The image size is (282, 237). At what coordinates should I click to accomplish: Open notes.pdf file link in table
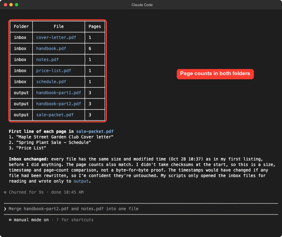coord(47,60)
